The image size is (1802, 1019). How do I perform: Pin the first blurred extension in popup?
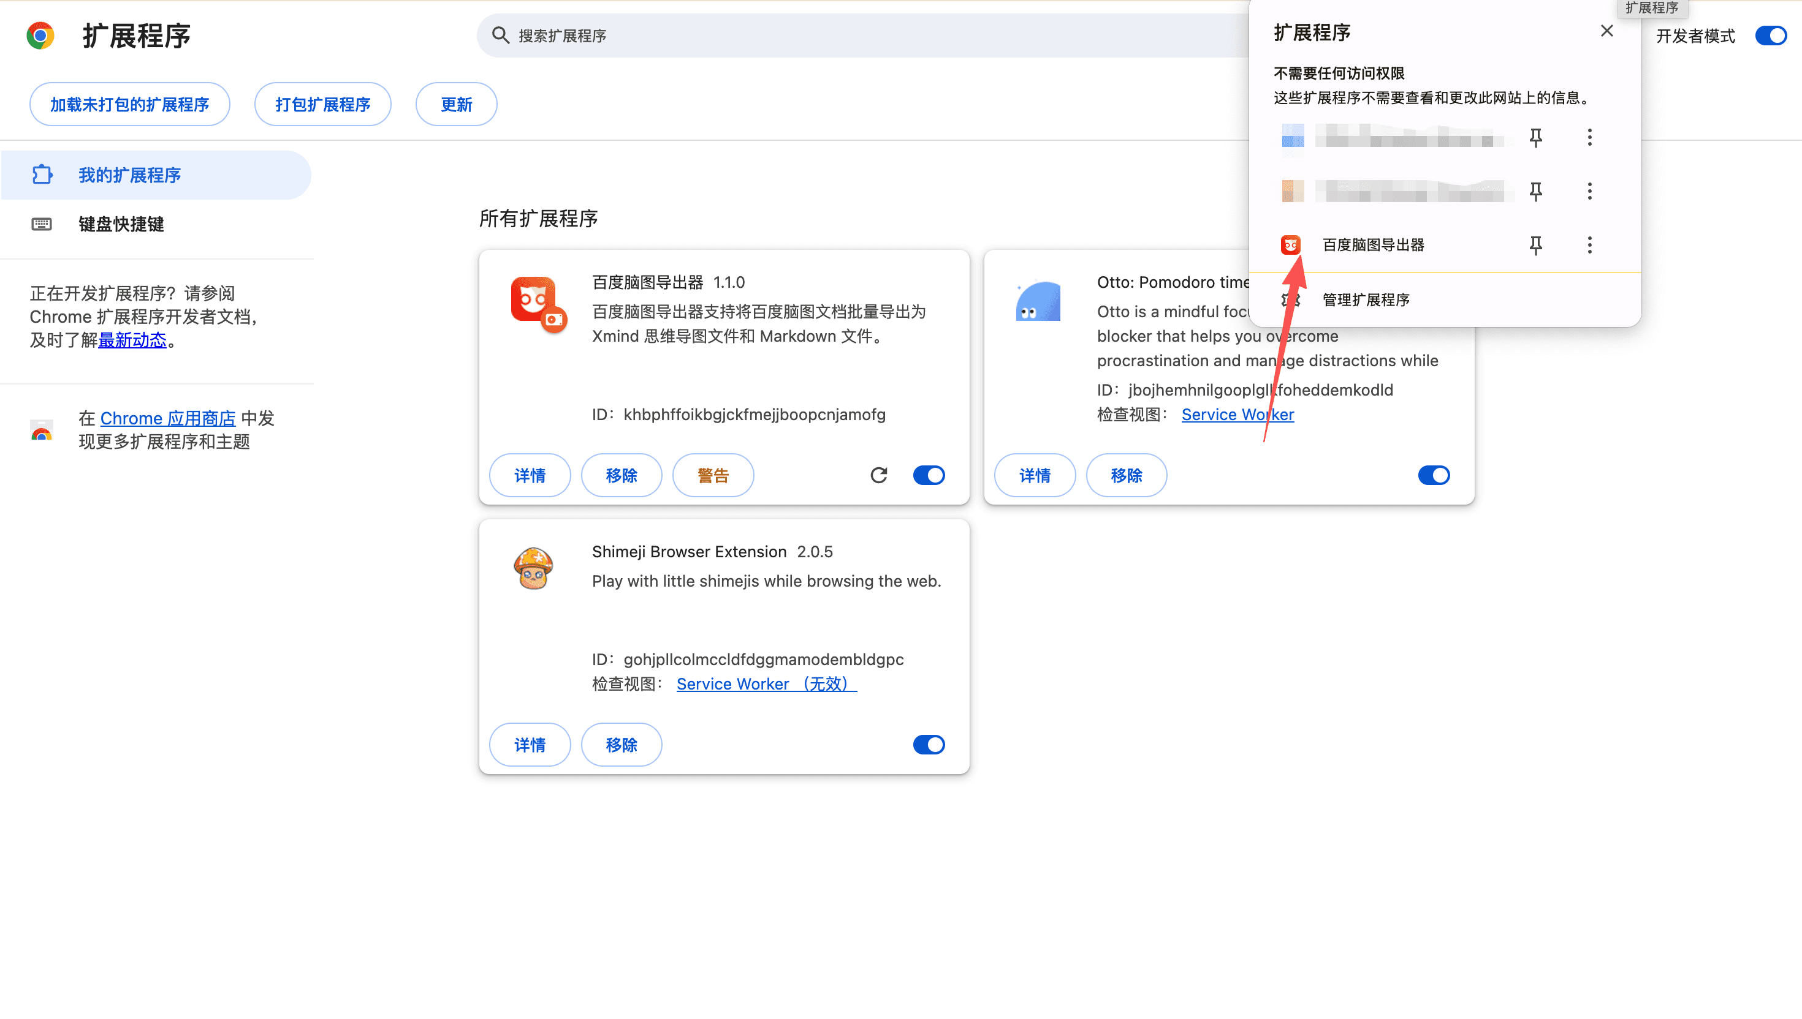pyautogui.click(x=1535, y=137)
